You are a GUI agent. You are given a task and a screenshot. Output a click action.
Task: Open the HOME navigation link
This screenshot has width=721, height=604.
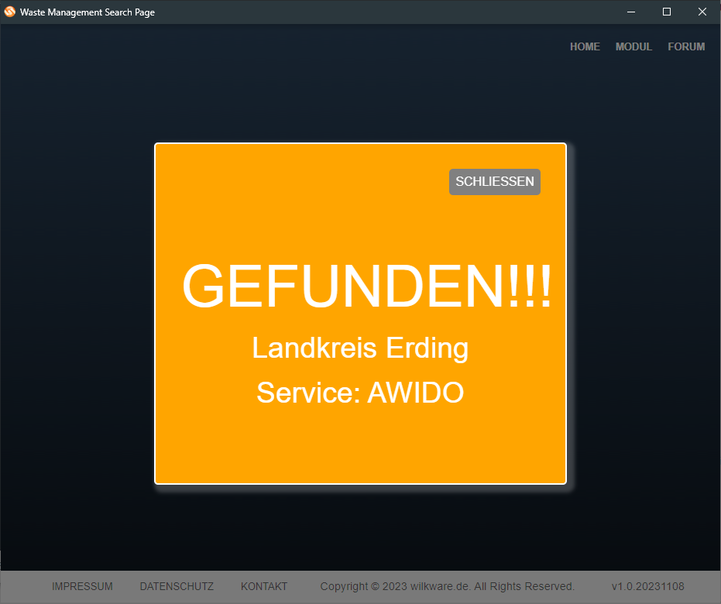point(585,47)
